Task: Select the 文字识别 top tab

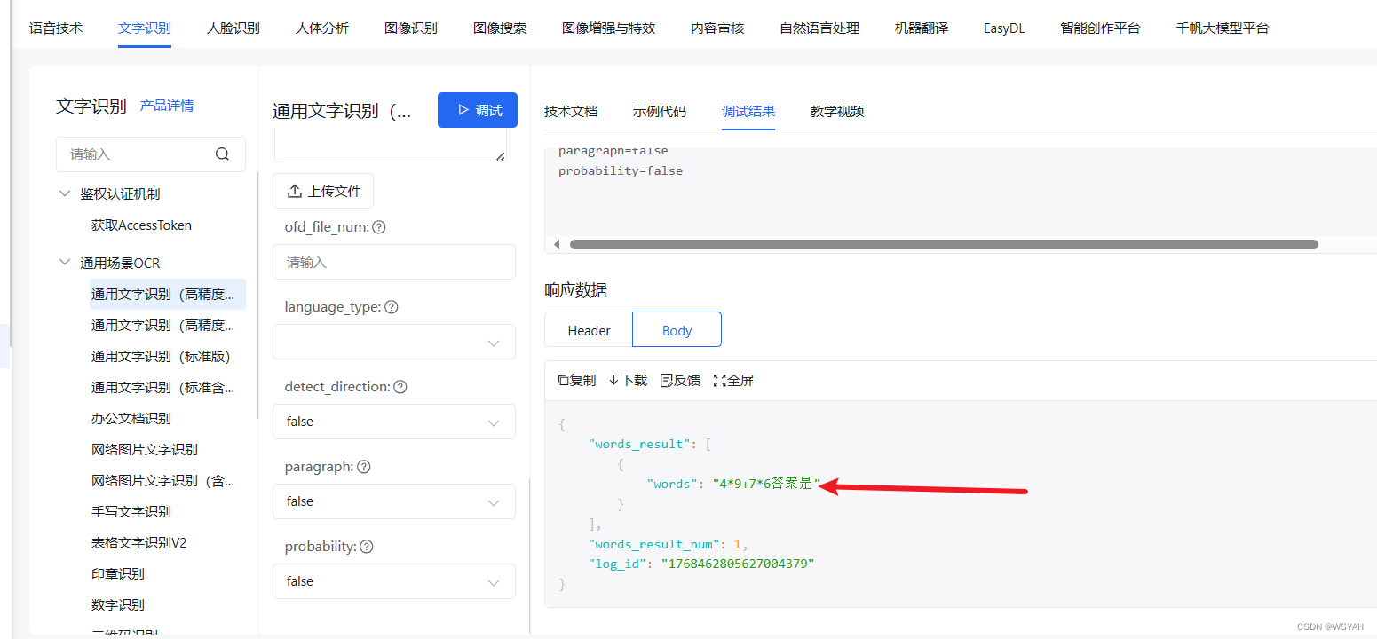Action: (145, 28)
